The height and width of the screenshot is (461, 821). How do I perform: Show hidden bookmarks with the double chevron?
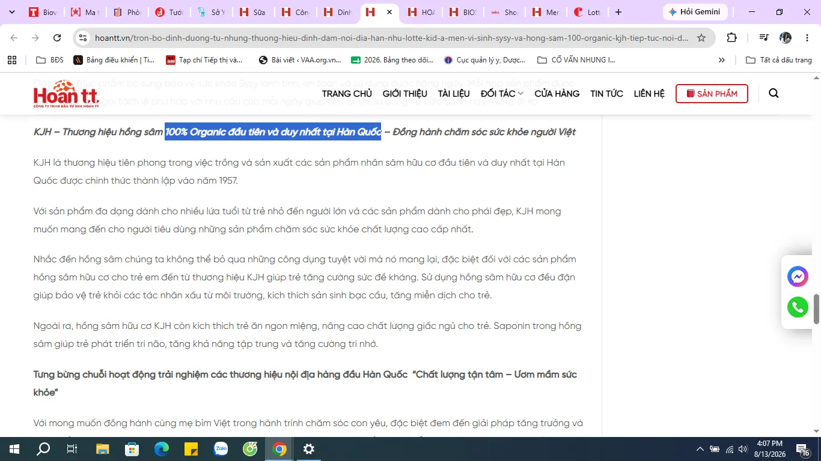(722, 60)
